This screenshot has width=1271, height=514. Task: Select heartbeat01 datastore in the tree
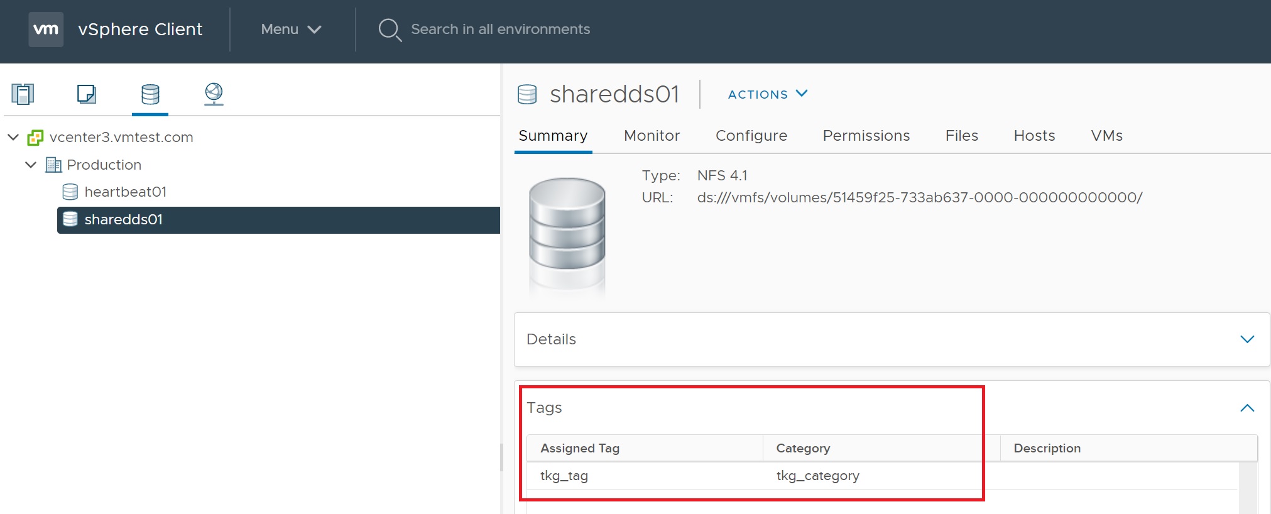coord(125,192)
